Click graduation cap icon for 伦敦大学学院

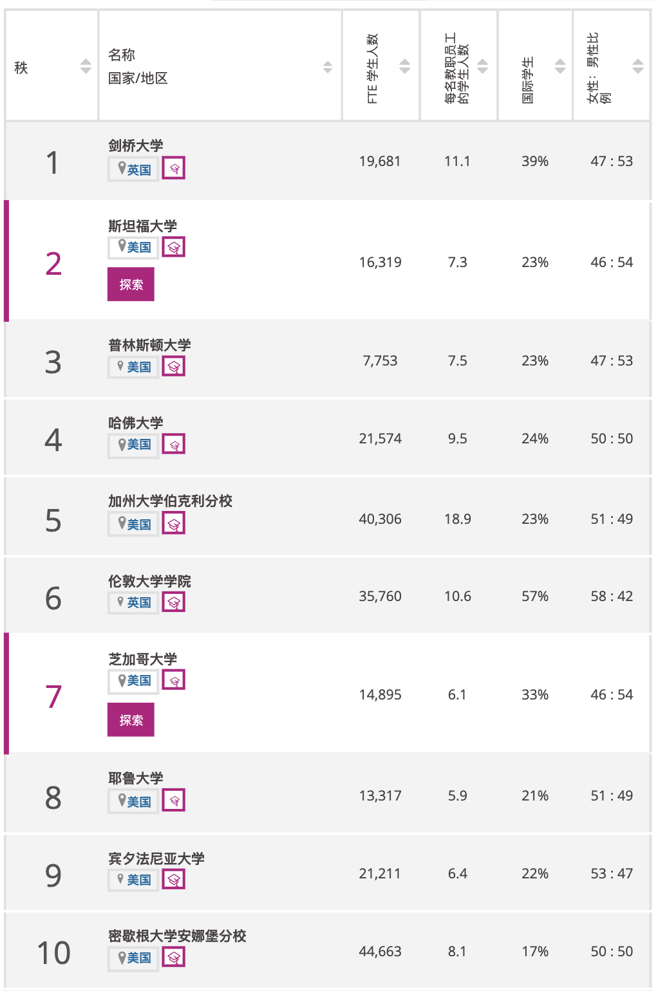tap(173, 602)
